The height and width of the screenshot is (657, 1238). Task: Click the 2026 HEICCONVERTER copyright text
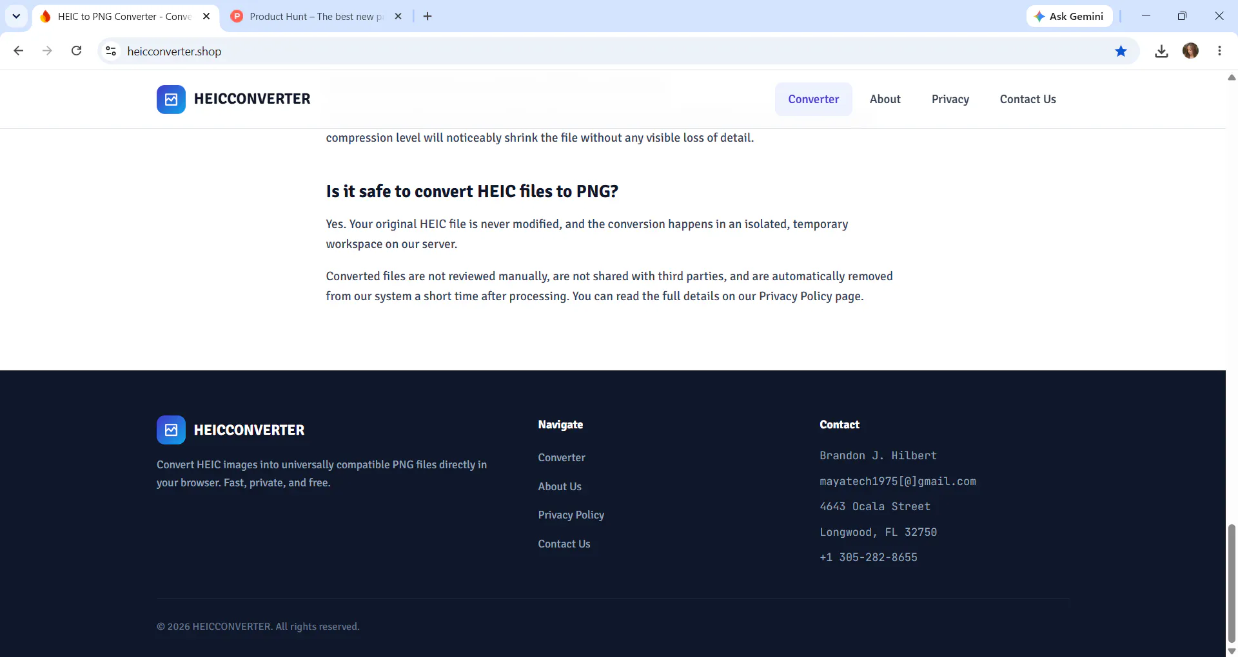pyautogui.click(x=258, y=627)
